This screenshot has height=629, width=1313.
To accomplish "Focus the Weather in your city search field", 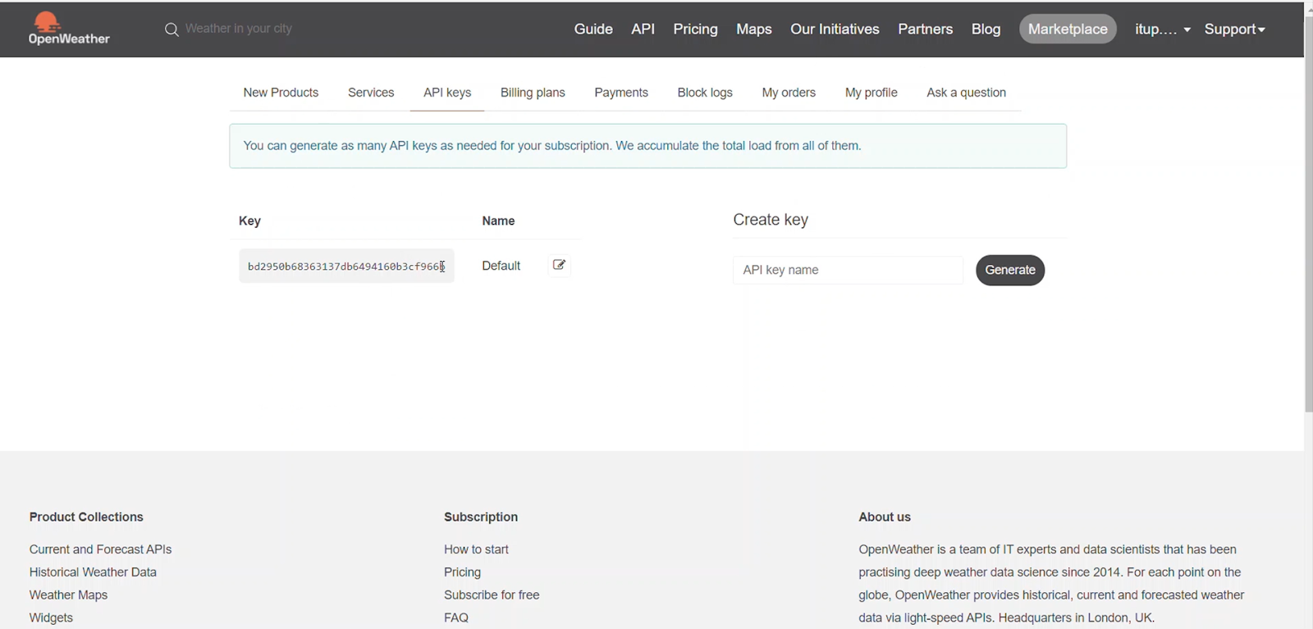I will coord(238,29).
